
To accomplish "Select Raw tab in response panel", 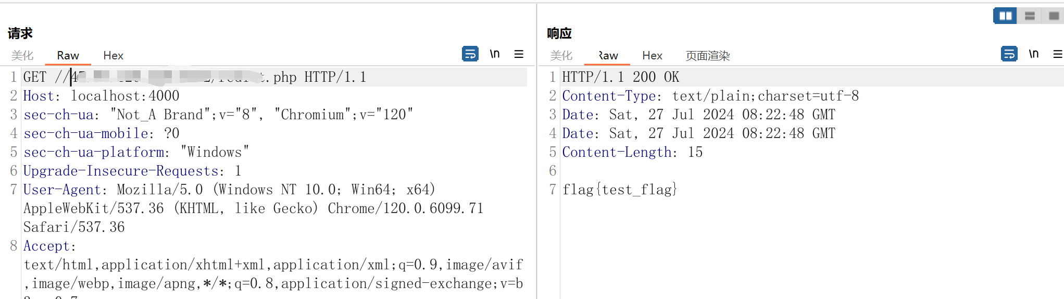I will click(x=607, y=55).
